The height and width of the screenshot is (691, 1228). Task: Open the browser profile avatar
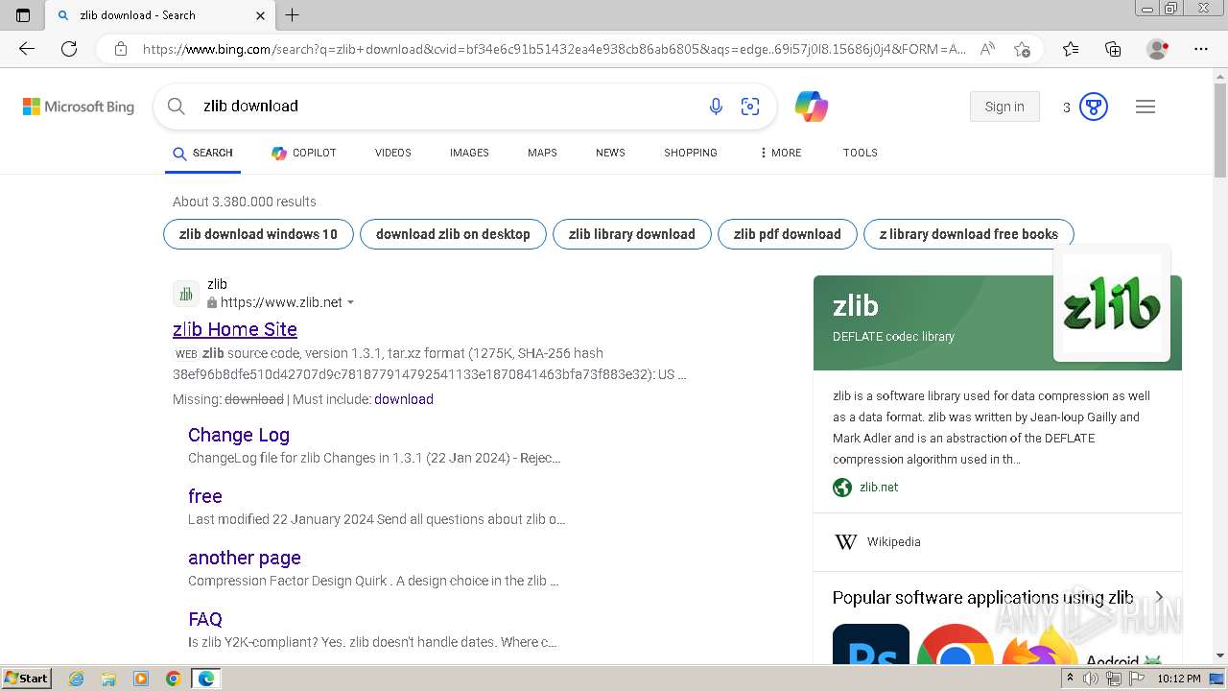point(1158,49)
